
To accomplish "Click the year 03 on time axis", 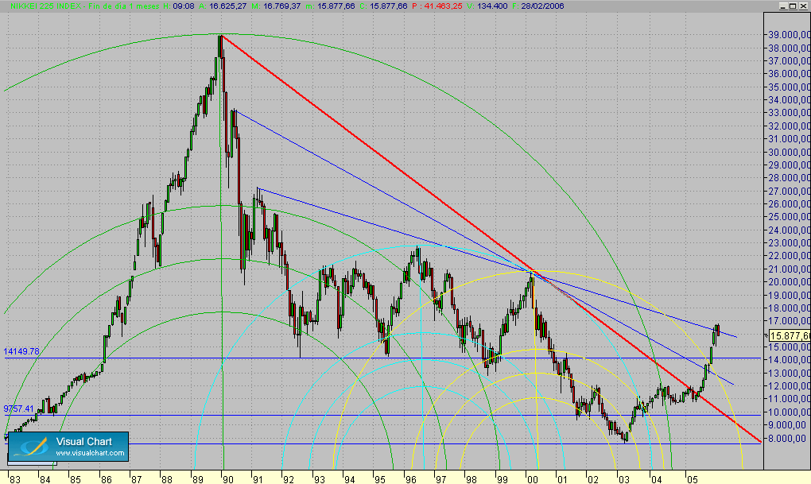I will pos(624,479).
